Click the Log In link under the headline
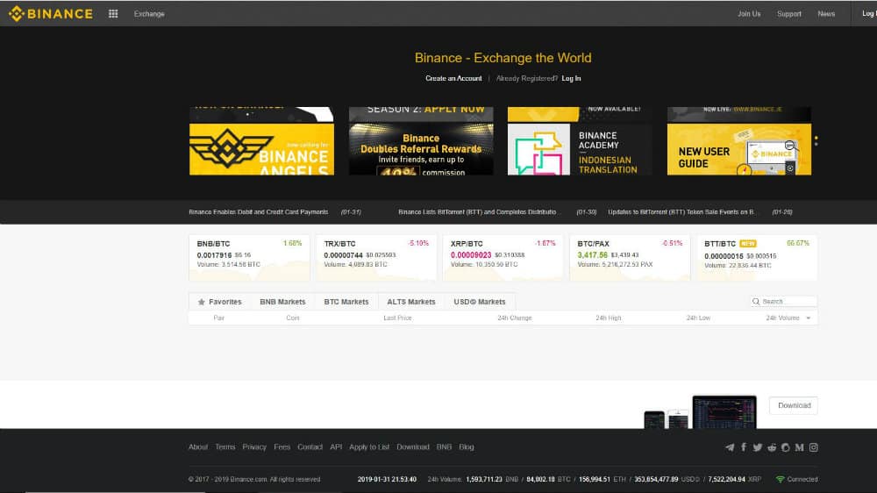Screen dimensions: 877x493 [571, 78]
